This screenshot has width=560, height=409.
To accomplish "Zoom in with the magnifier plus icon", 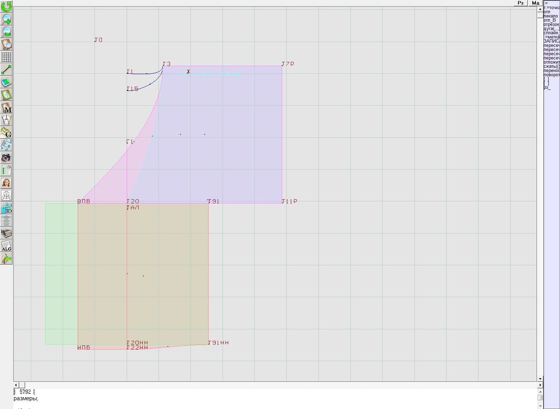I will 6,19.
